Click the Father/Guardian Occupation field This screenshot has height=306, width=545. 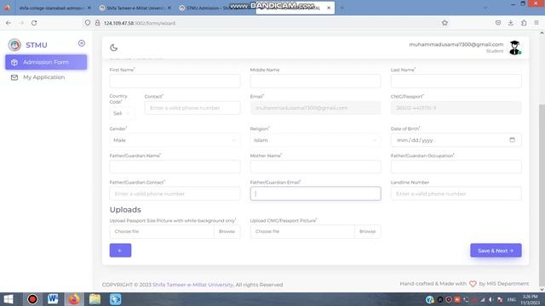point(456,167)
